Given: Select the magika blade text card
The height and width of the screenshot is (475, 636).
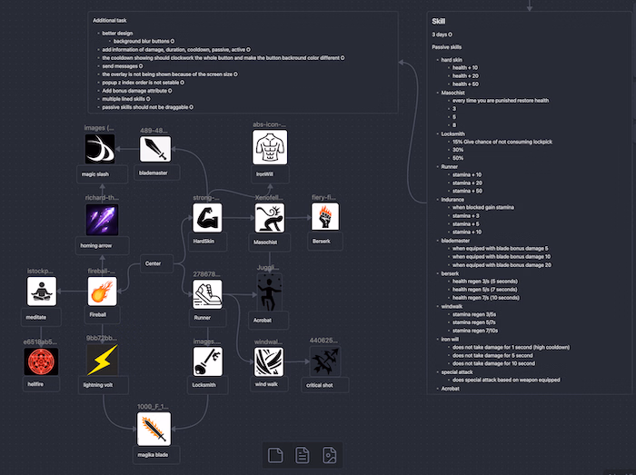Looking at the screenshot, I should (x=156, y=455).
